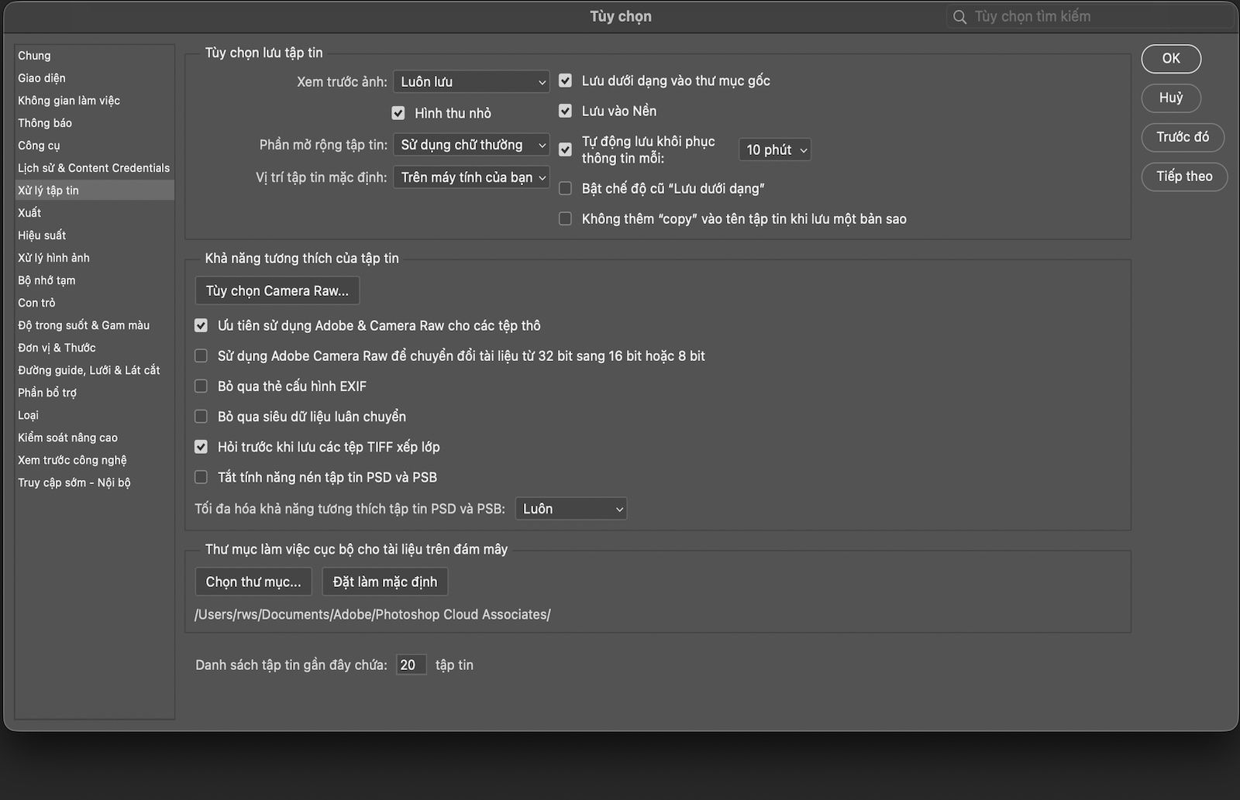
Task: Select "Xử lý hình ảnh" category
Action: pos(95,258)
